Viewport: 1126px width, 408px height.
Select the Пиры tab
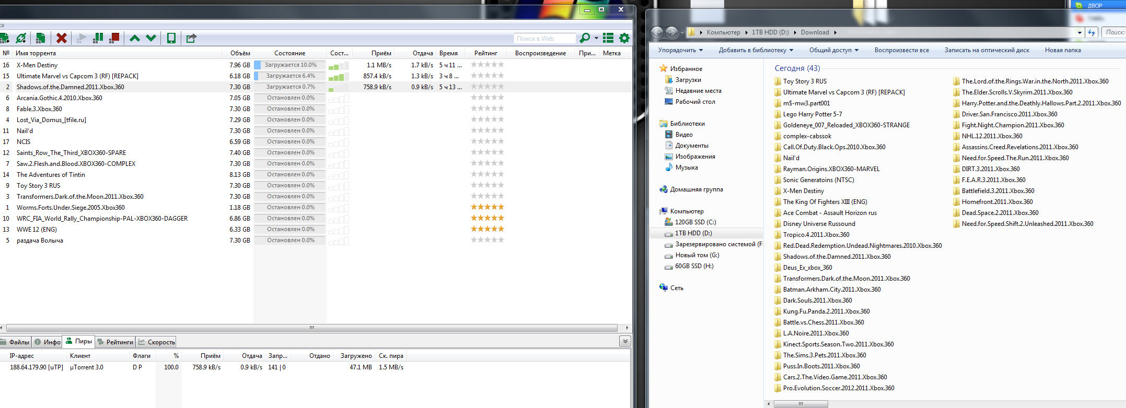point(79,341)
